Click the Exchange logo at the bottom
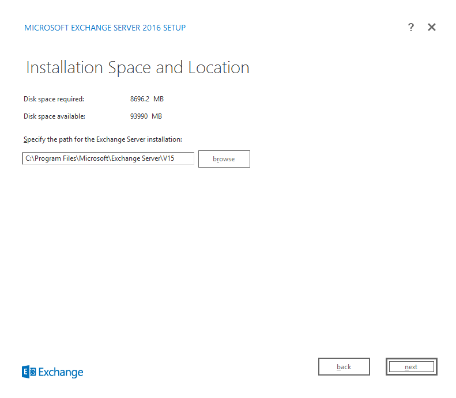This screenshot has width=456, height=398. (x=52, y=372)
